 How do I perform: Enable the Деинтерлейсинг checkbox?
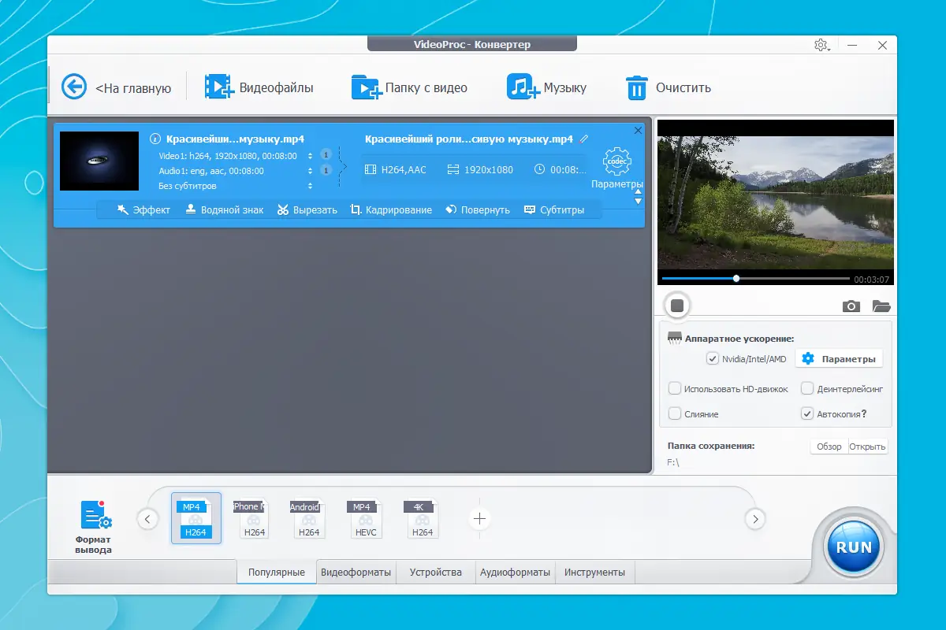point(807,388)
